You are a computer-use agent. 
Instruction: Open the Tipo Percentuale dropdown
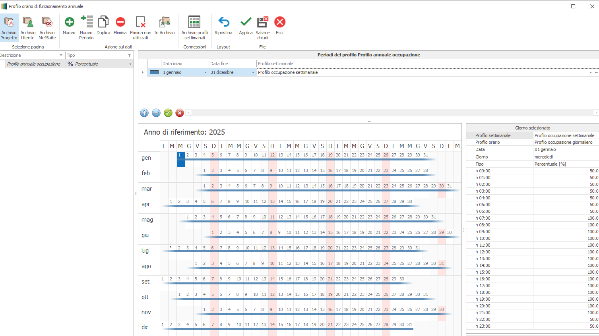[x=130, y=64]
